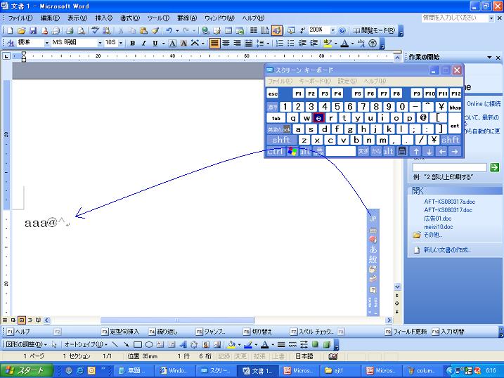Open the キーボード menu in screen keyboard
Viewport: 504px width, 378px height.
click(x=315, y=81)
